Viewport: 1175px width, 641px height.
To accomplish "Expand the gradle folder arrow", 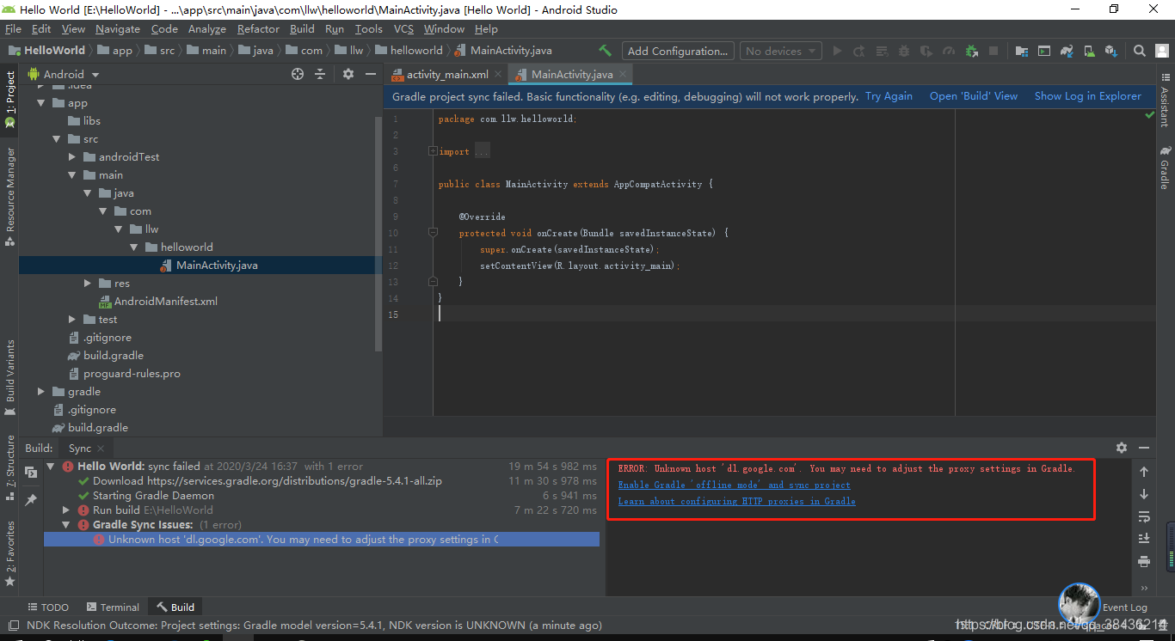I will tap(41, 392).
